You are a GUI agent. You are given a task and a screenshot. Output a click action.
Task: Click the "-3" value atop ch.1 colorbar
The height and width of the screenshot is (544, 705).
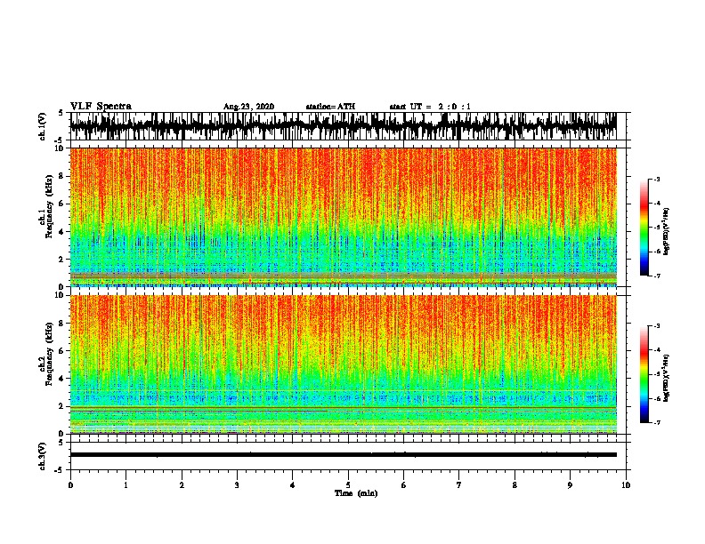(657, 179)
